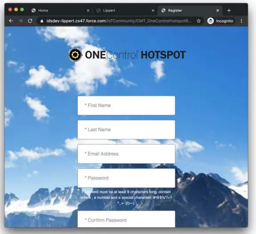This screenshot has width=256, height=234.
Task: Click the red close window button
Action: [10, 10]
